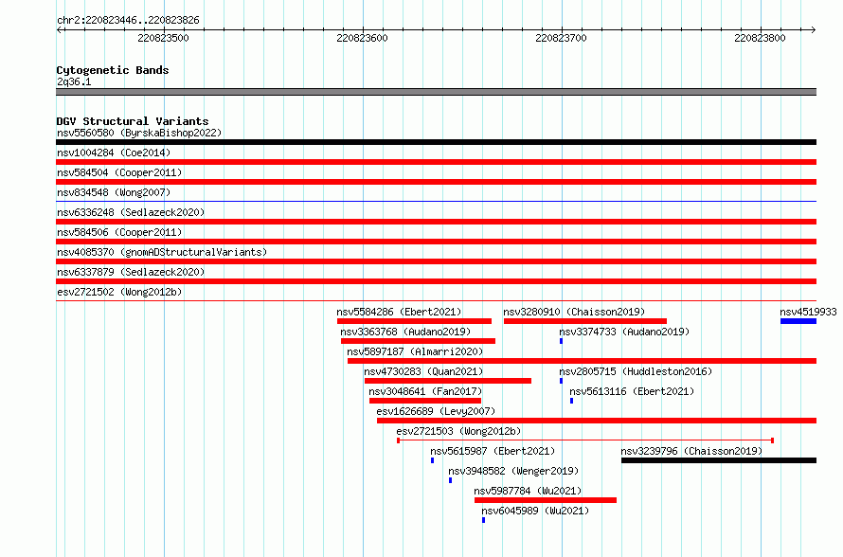Image resolution: width=843 pixels, height=557 pixels.
Task: Click the blue marker under nsv2805715
Action: click(x=562, y=381)
